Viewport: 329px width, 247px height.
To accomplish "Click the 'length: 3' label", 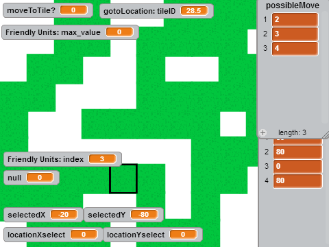I will (x=292, y=132).
